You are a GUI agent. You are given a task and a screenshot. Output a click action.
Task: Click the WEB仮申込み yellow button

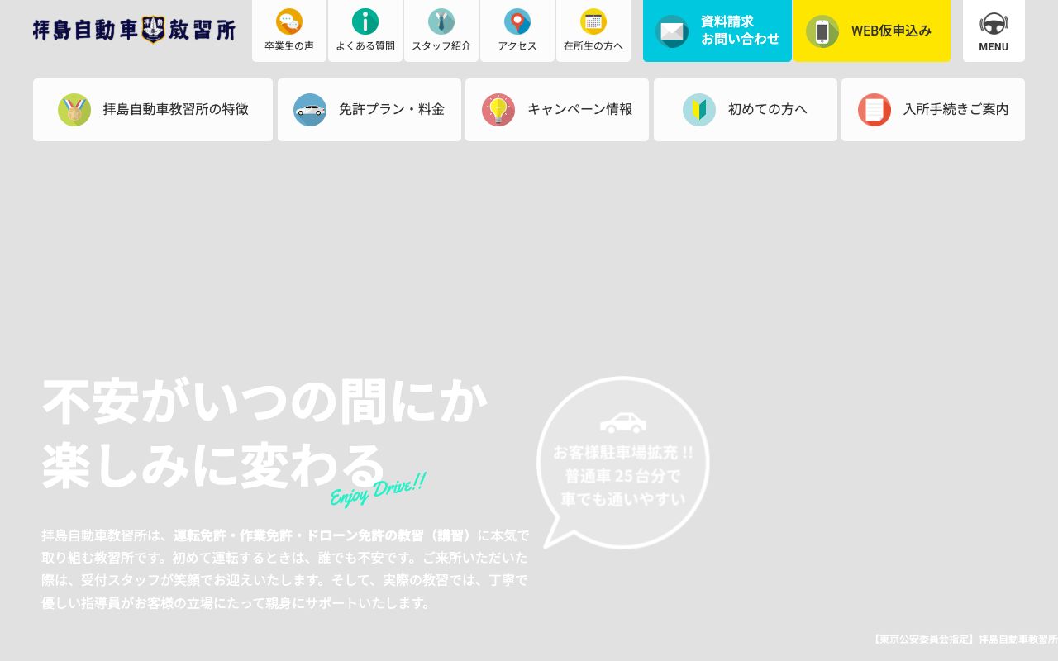(x=872, y=31)
